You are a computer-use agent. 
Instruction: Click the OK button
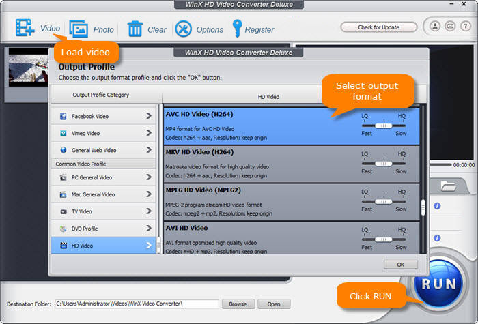click(x=401, y=265)
